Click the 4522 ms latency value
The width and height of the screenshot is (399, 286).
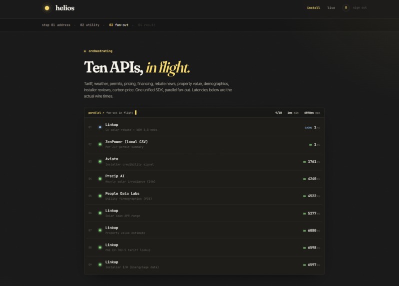tap(312, 196)
